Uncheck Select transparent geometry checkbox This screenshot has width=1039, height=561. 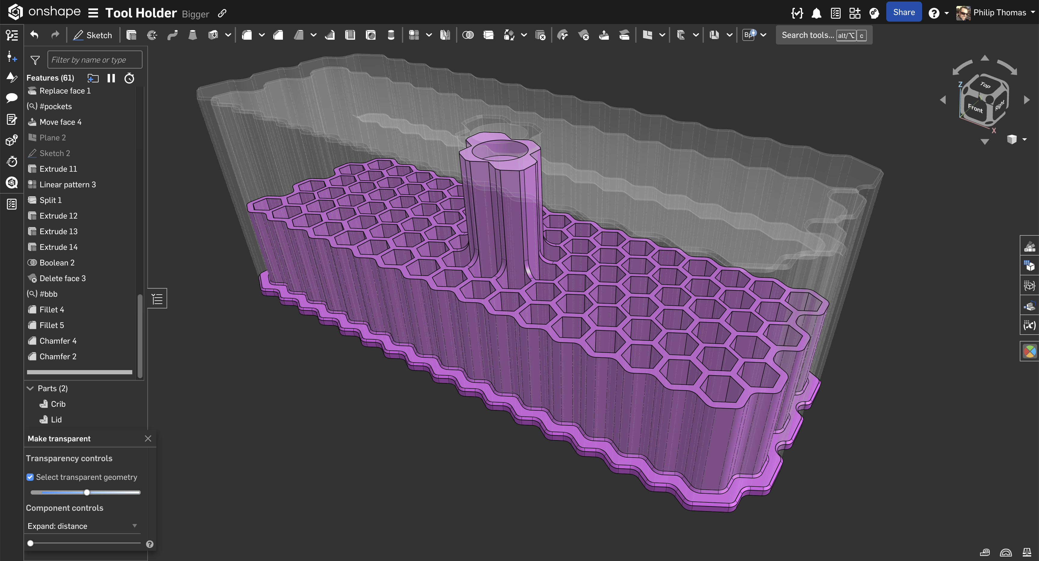tap(30, 477)
